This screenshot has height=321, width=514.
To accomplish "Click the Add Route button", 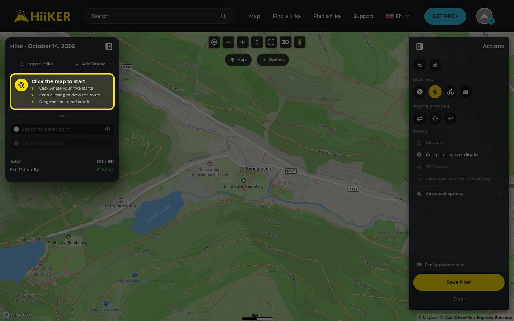I will pyautogui.click(x=90, y=64).
